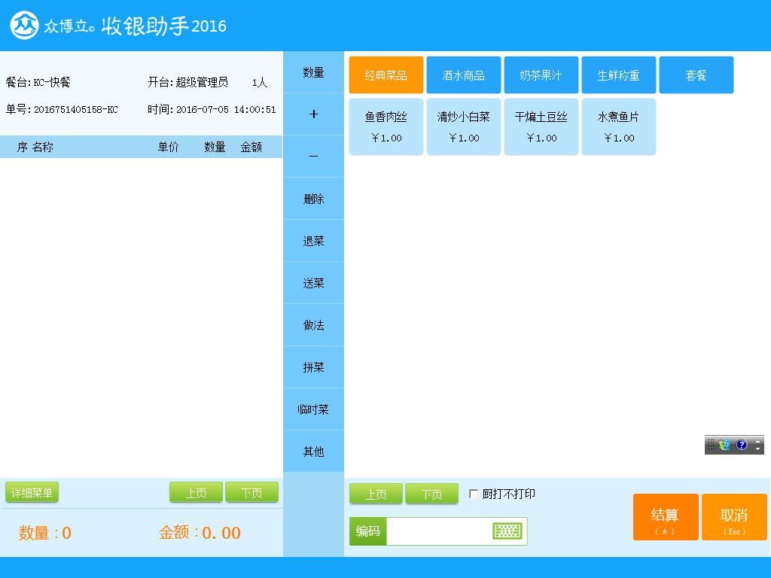Image resolution: width=771 pixels, height=578 pixels.
Task: Click the green 编码 label
Action: (x=367, y=531)
